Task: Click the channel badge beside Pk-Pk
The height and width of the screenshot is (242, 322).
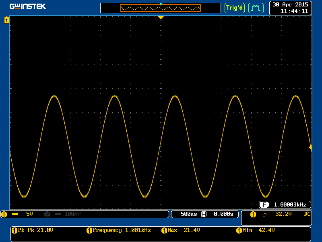Action: coord(14,230)
